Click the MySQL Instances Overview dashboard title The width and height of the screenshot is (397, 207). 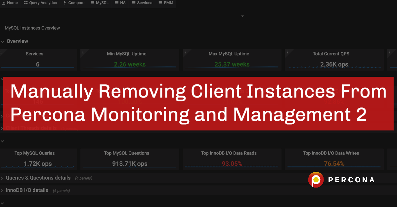pyautogui.click(x=32, y=28)
